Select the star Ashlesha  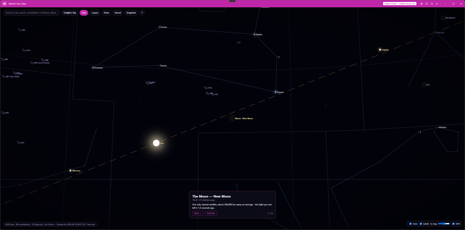(x=437, y=127)
